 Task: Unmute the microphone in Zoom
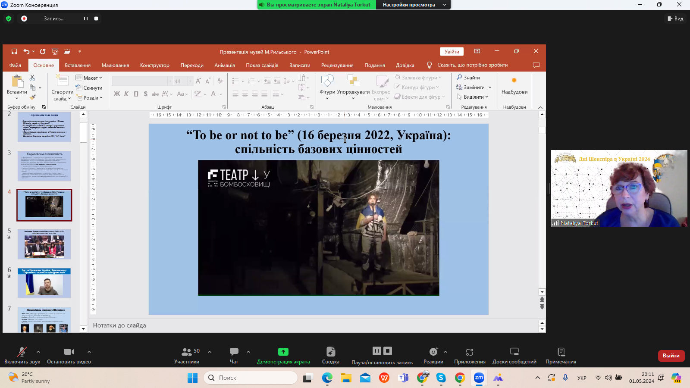click(22, 352)
